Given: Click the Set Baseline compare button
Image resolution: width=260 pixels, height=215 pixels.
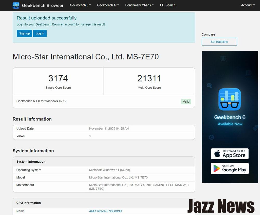Looking at the screenshot, I should [219, 42].
